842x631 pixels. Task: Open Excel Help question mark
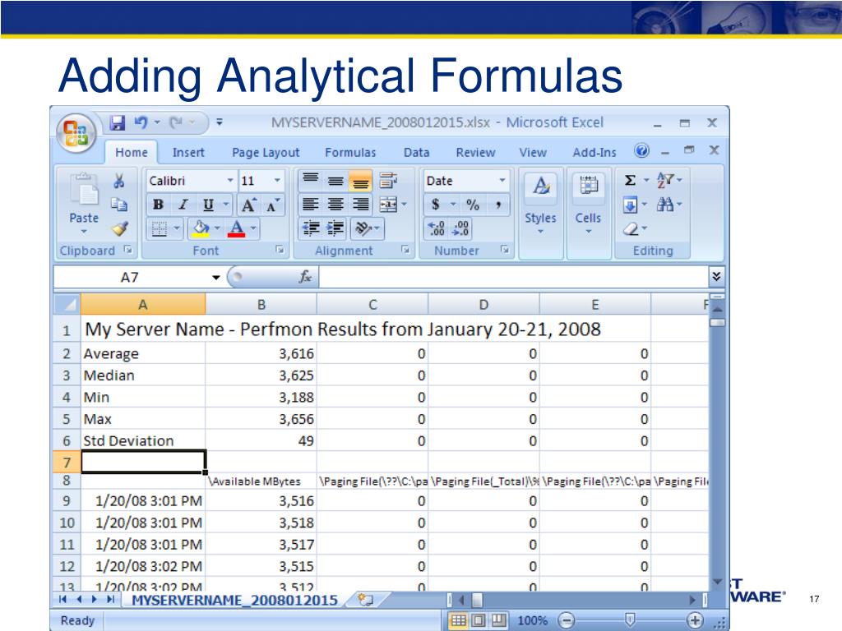641,151
